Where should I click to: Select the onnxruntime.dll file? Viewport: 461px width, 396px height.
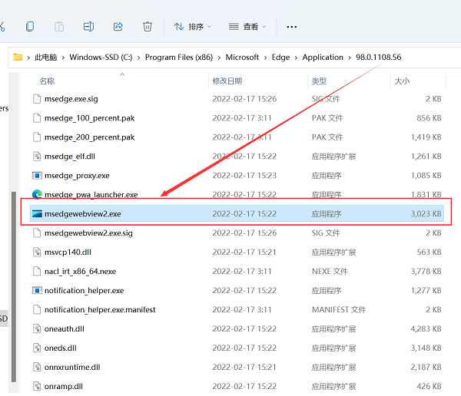(73, 368)
